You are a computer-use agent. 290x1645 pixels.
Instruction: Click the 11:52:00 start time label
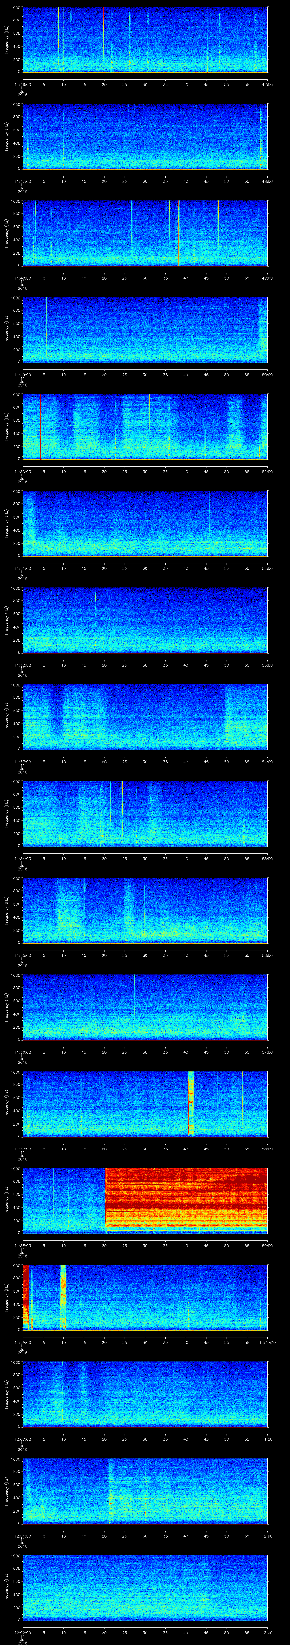23,665
